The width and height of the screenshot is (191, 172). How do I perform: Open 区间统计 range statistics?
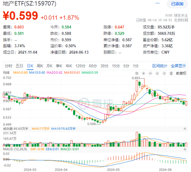click(160, 66)
